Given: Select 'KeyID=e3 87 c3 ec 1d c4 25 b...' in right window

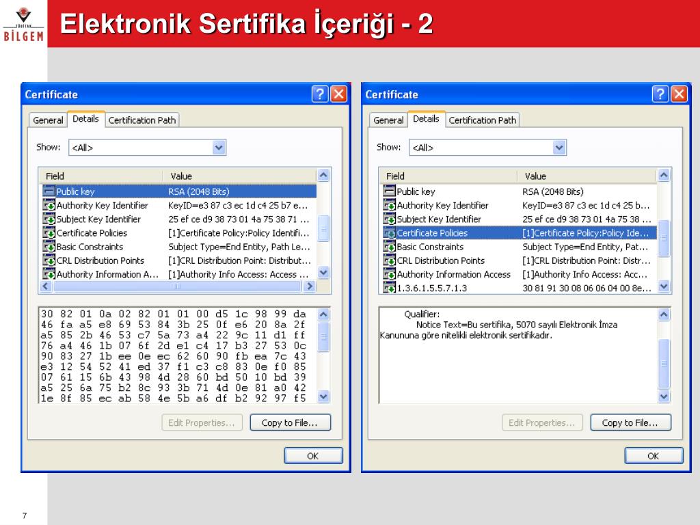Looking at the screenshot, I should point(586,205).
